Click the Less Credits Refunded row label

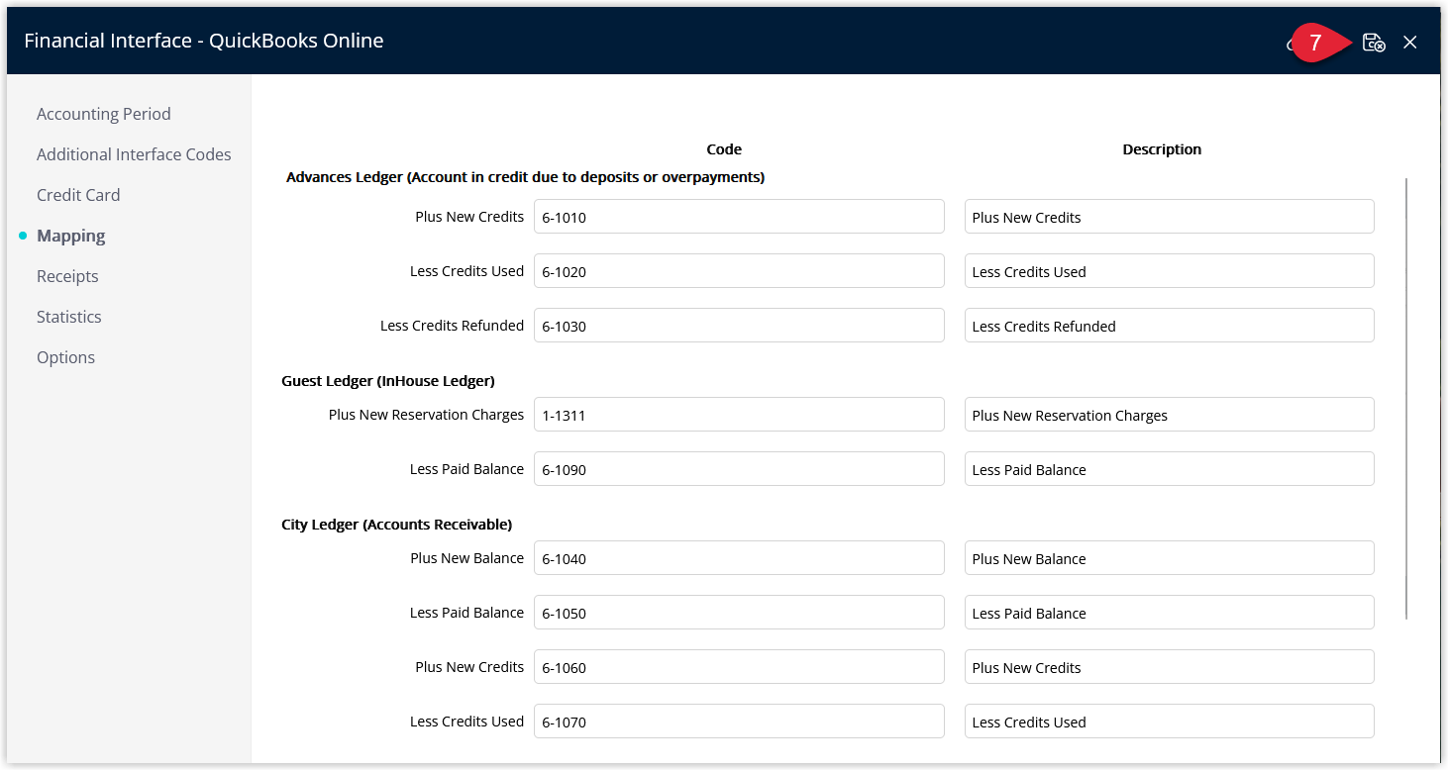click(452, 326)
